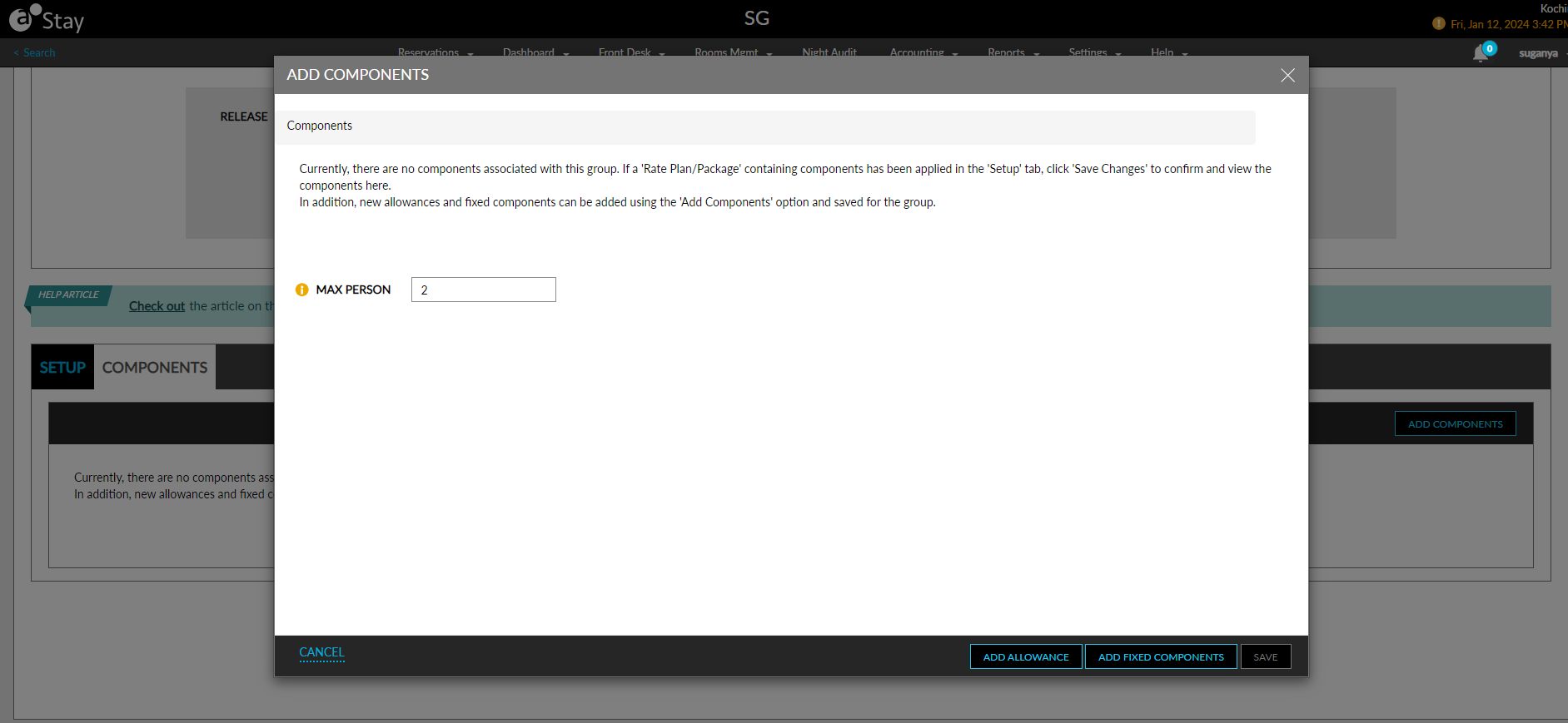Screen dimensions: 1568x723
Task: Open the Rooms Mgmt menu
Action: (x=726, y=52)
